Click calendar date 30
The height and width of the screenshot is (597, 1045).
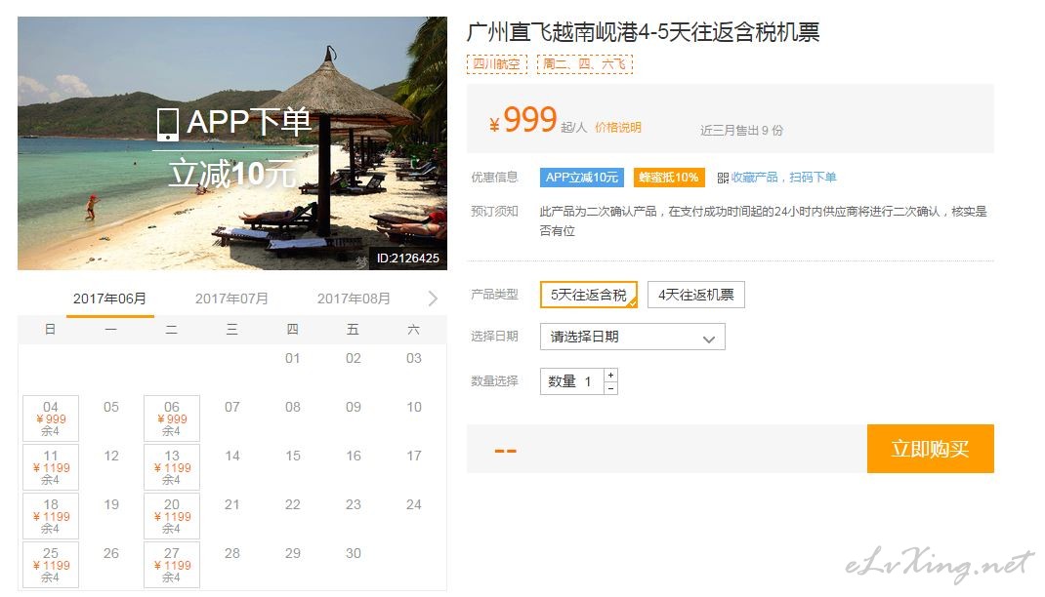pos(354,553)
